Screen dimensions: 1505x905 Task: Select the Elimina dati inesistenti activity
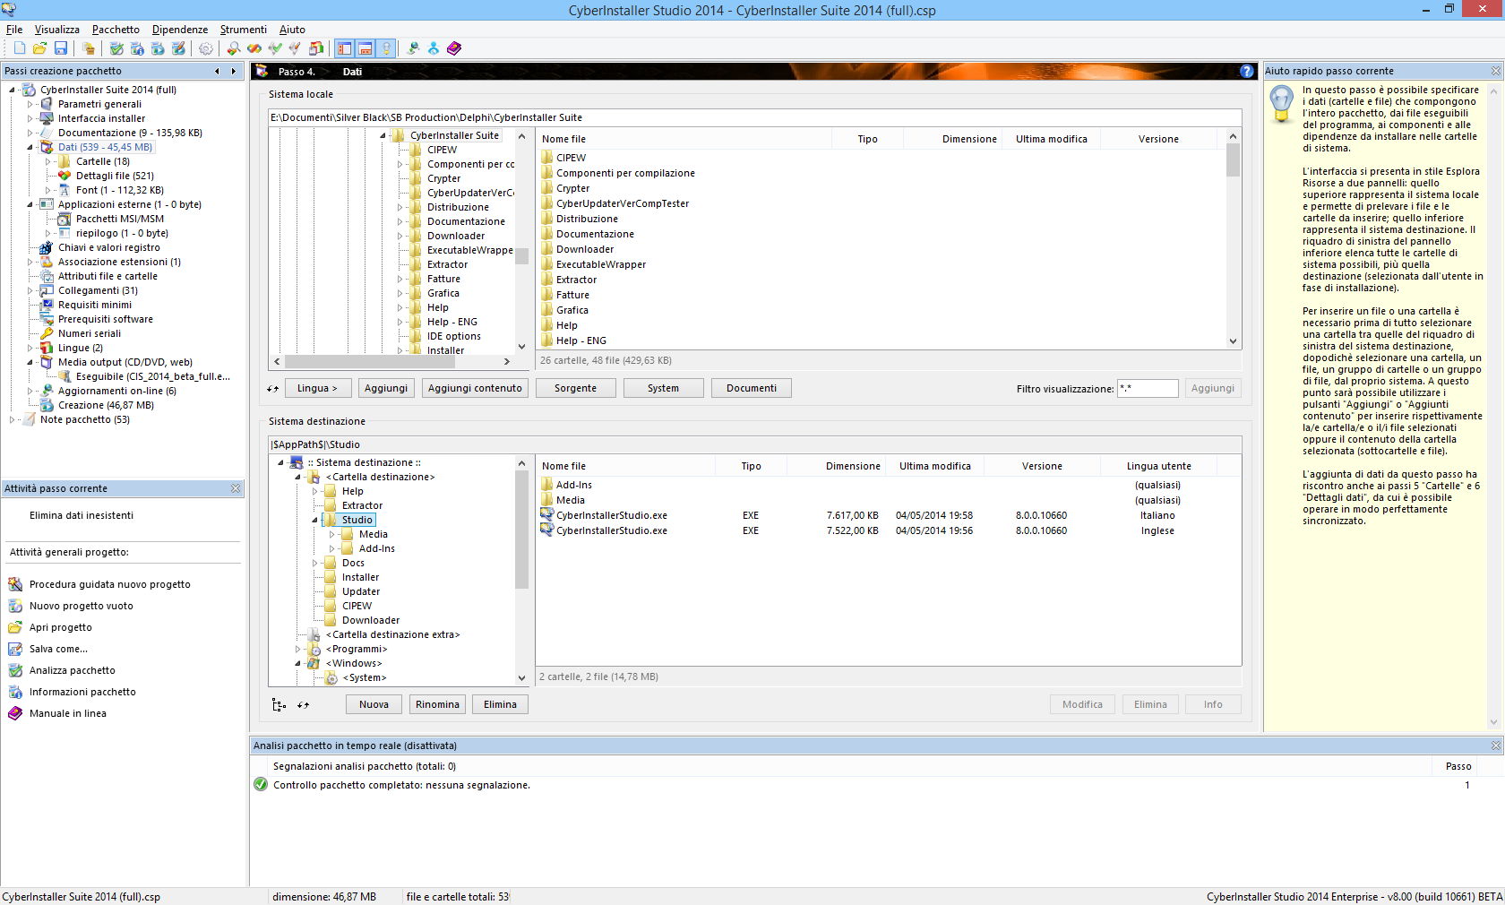(82, 515)
